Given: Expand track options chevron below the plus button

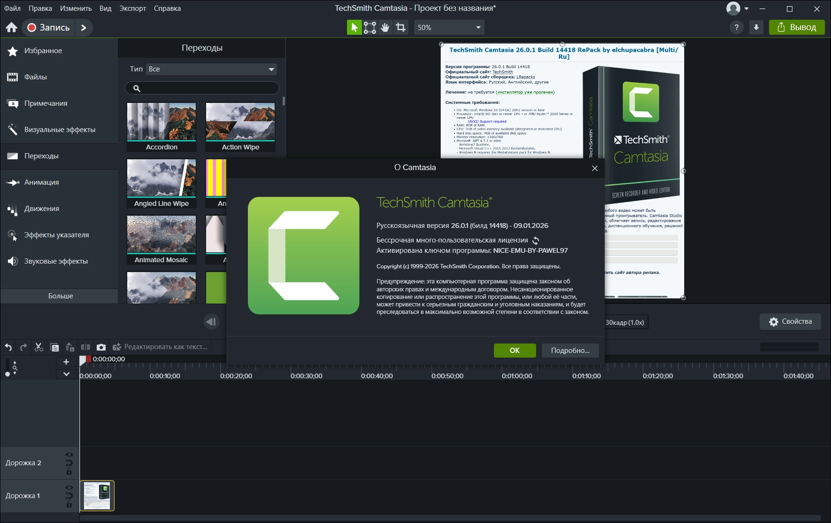Looking at the screenshot, I should click(x=66, y=374).
